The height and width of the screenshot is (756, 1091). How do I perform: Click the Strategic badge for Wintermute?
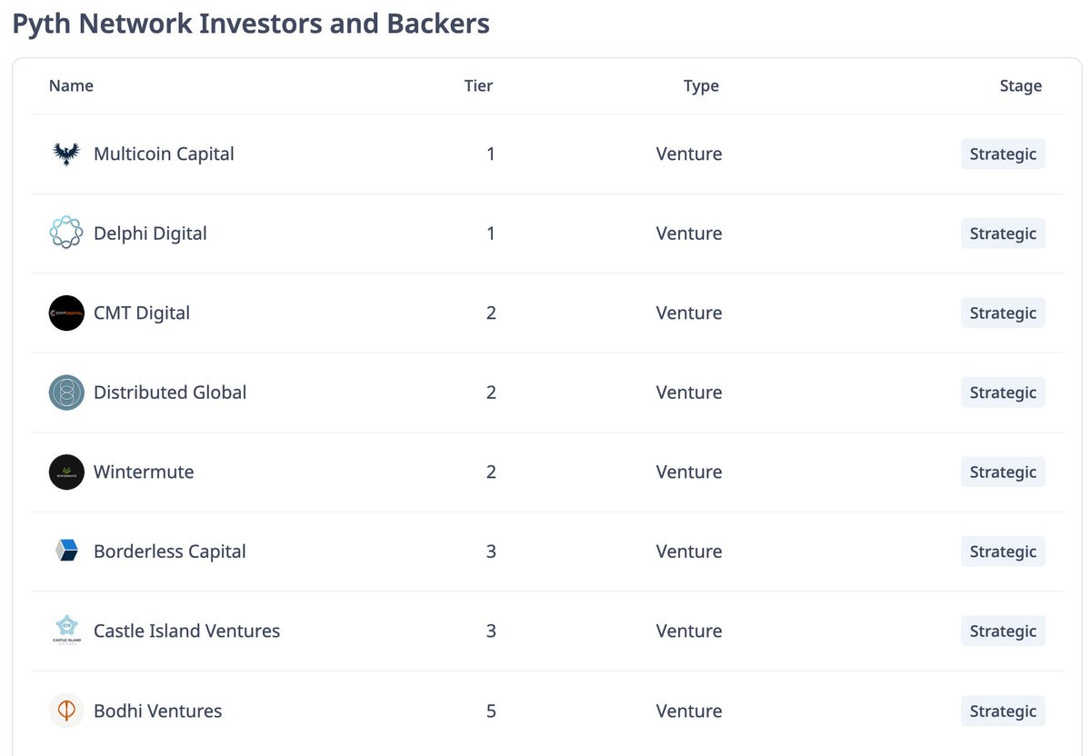coord(1003,472)
